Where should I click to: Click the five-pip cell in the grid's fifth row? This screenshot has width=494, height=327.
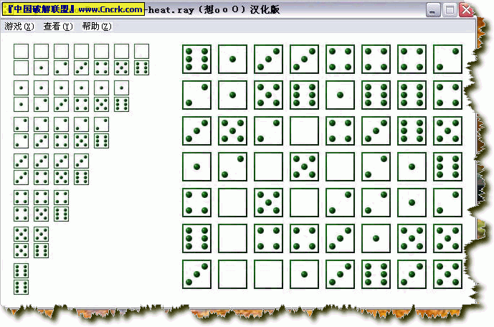coord(268,202)
